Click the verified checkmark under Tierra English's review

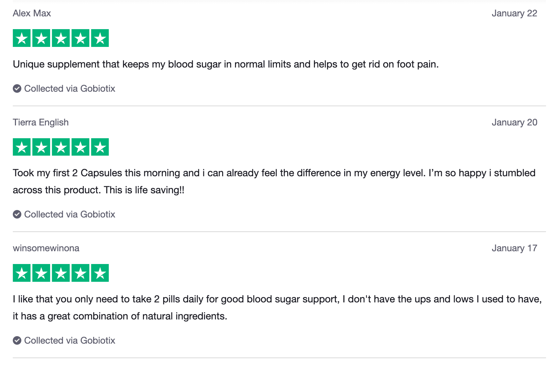point(17,214)
